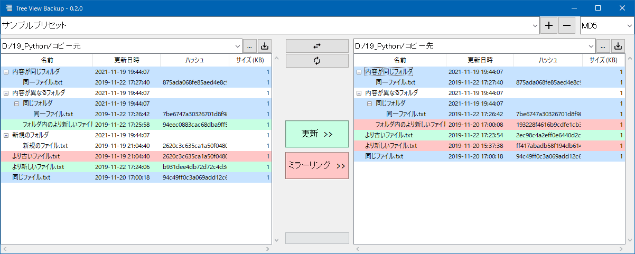
Task: Remove the preset with the minus button
Action: click(x=567, y=25)
